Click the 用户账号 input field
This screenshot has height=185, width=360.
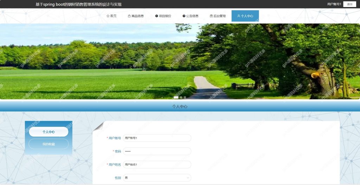tap(157, 138)
